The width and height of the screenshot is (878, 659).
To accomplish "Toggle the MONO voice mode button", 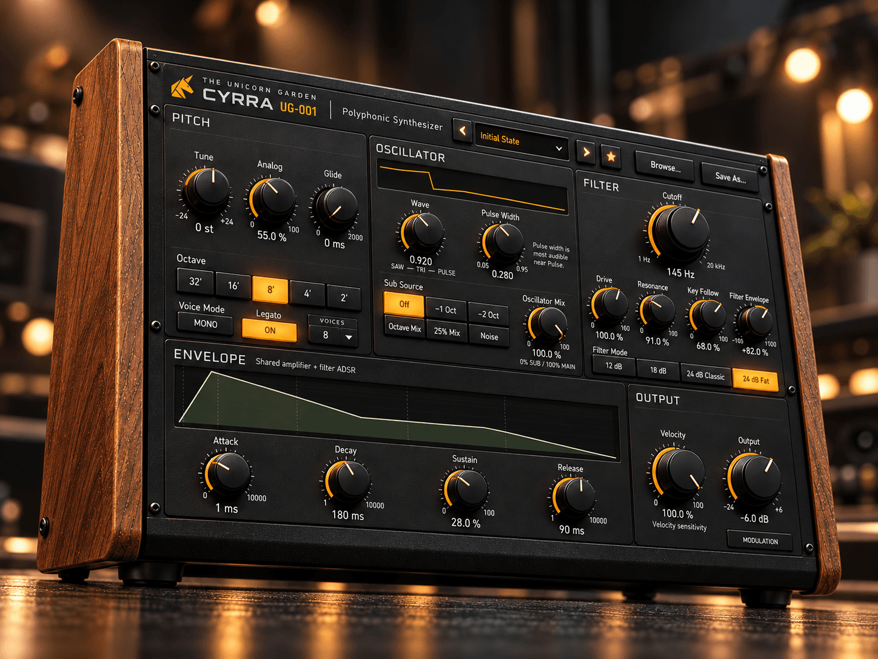I will click(x=205, y=323).
